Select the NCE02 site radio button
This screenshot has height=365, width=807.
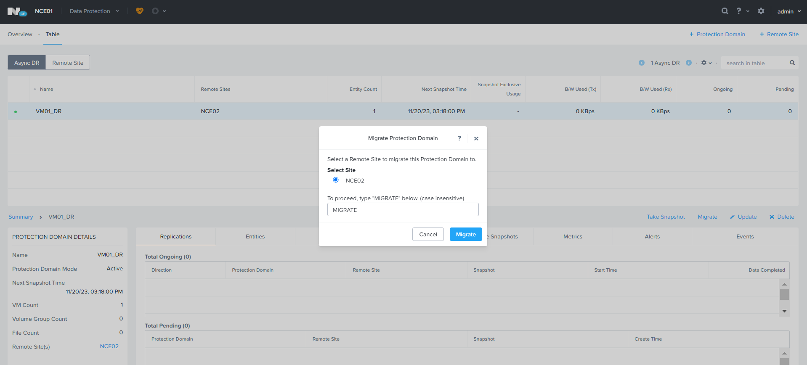click(336, 180)
